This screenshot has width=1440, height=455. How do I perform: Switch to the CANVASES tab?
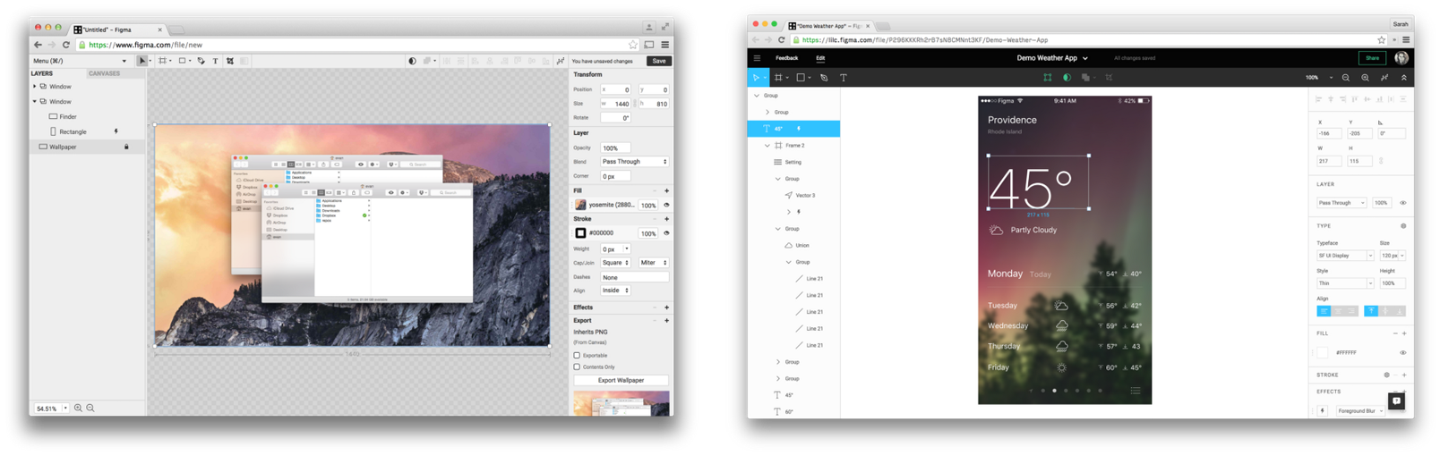(x=104, y=73)
